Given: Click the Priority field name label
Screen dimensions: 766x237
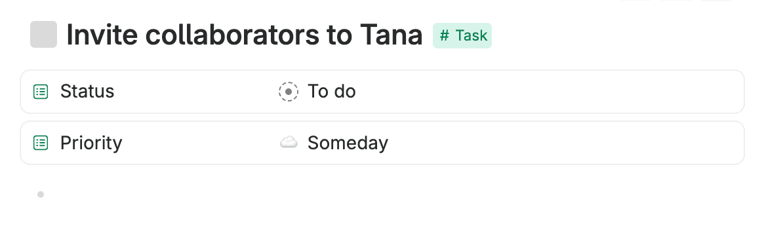Looking at the screenshot, I should pyautogui.click(x=91, y=143).
